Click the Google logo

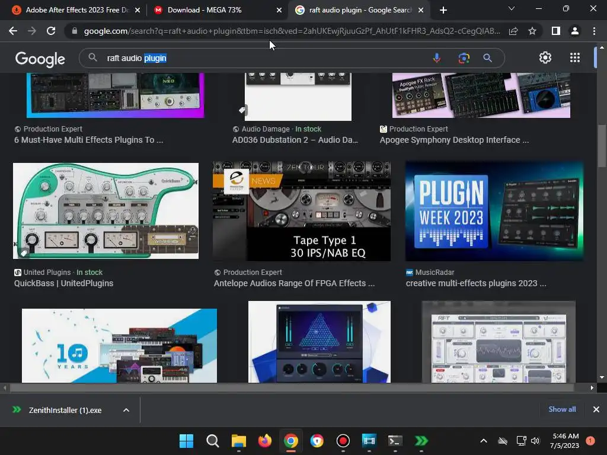pos(40,59)
